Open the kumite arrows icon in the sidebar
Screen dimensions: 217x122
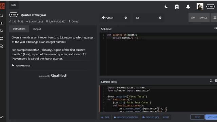[x=2, y=38]
